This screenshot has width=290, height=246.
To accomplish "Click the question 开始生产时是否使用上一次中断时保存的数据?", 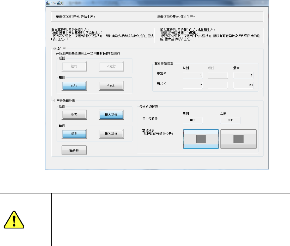I will tap(88, 53).
